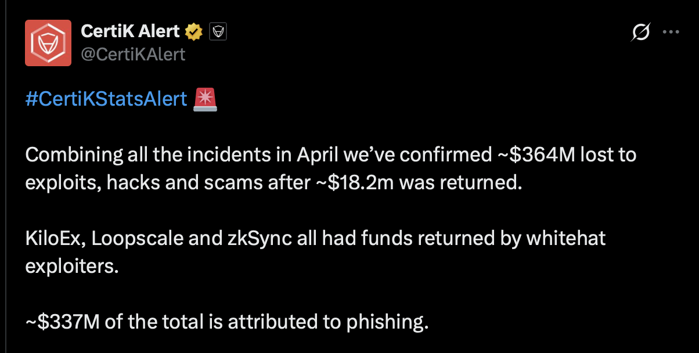Open the Grok explain-this-post icon
Image resolution: width=699 pixels, height=353 pixels.
click(x=640, y=33)
